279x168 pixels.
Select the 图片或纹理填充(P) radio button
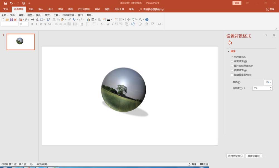pyautogui.click(x=232, y=66)
